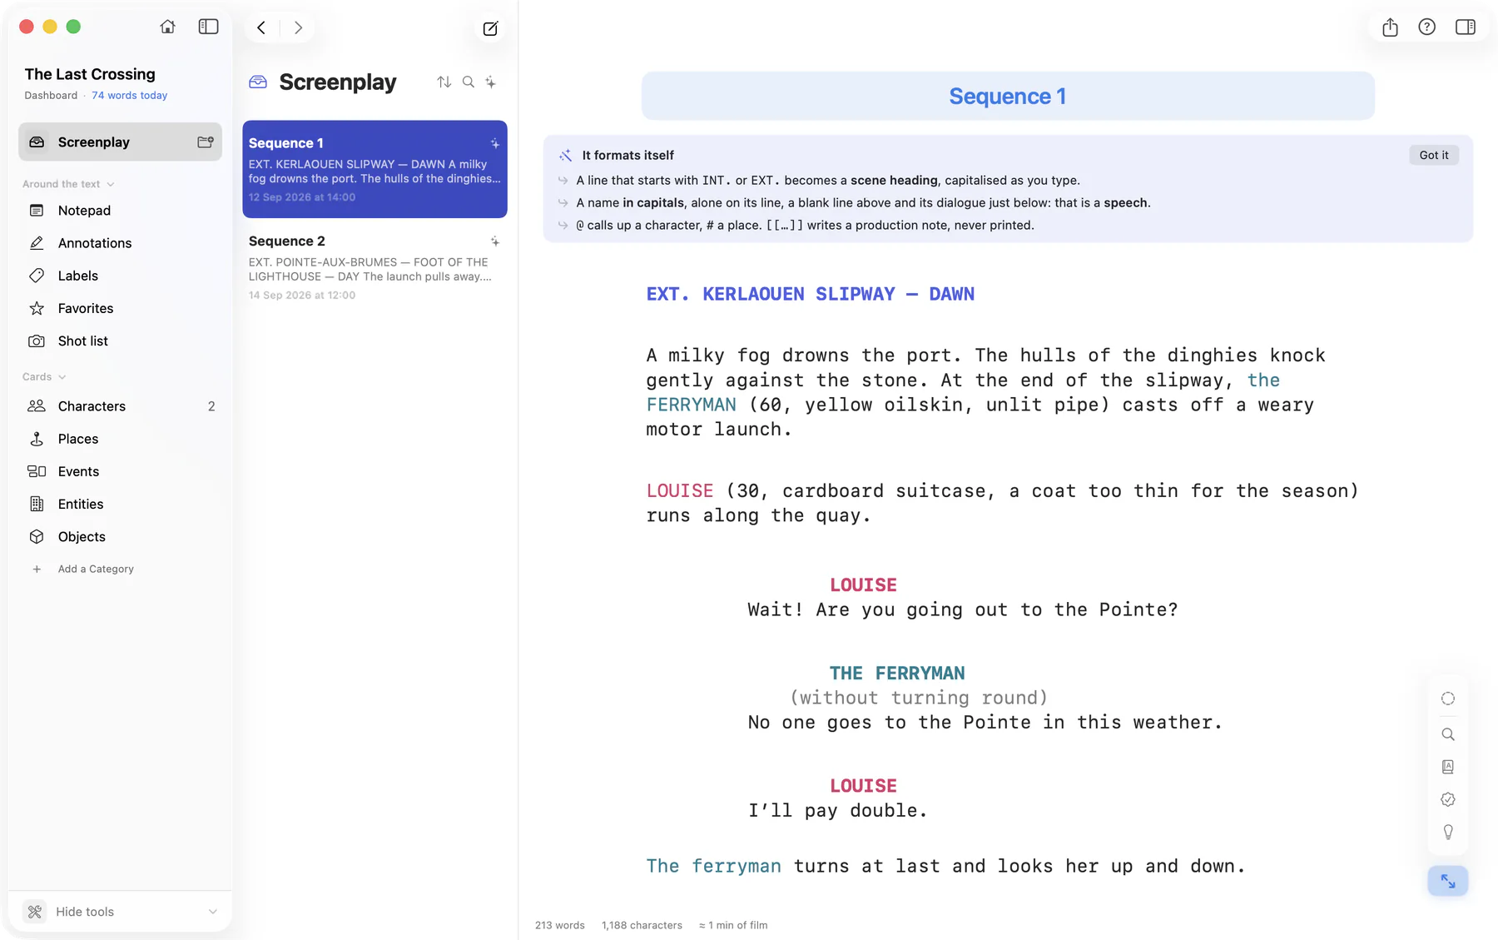
Task: Open the Events cards
Action: click(x=121, y=471)
